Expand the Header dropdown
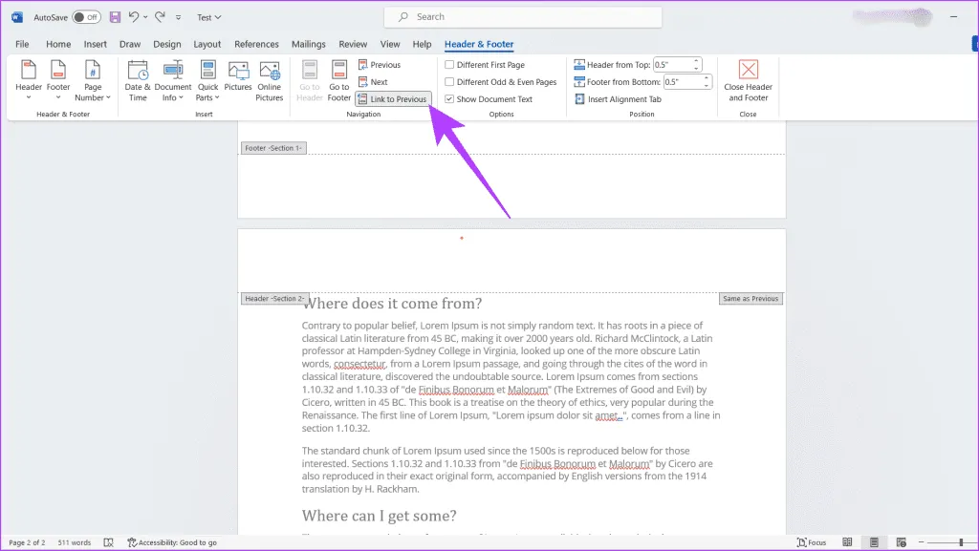Screen dimensions: 979x551 point(29,80)
